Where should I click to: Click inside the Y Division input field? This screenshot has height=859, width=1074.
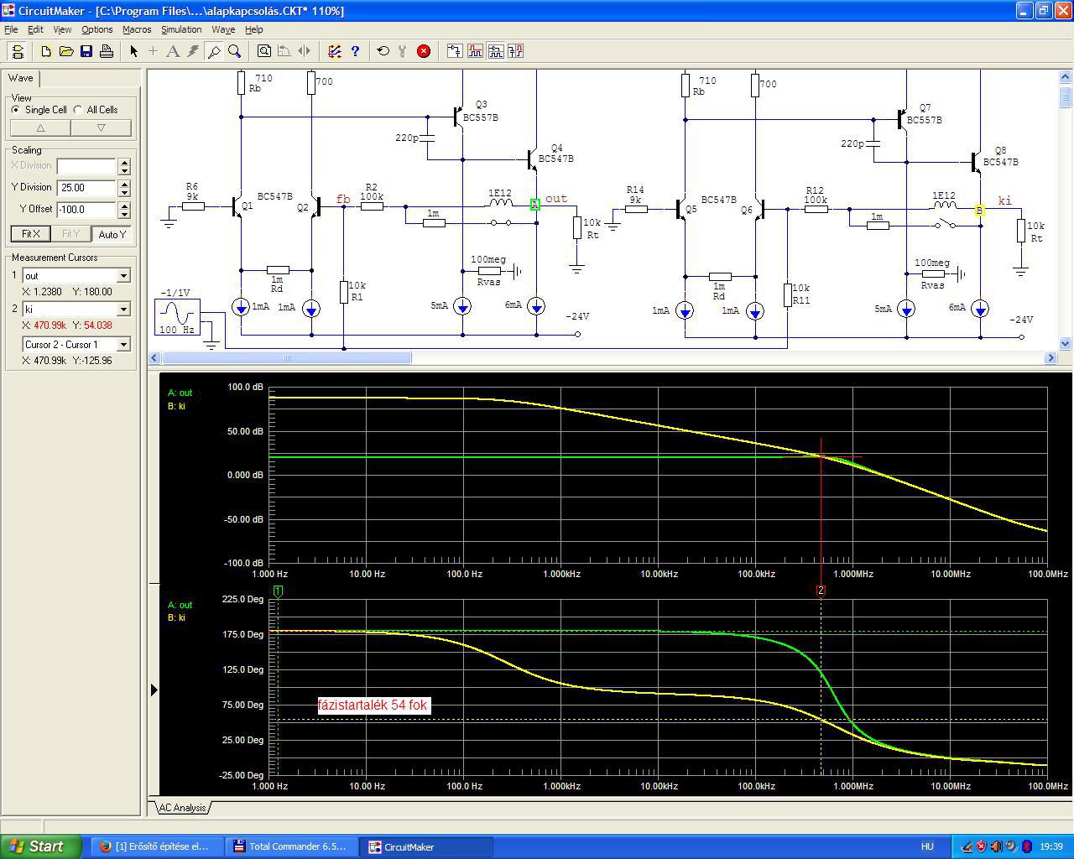86,188
